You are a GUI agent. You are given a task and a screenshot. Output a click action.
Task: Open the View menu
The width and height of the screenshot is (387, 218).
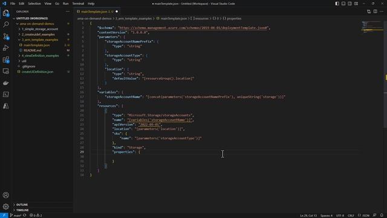[x=48, y=4]
